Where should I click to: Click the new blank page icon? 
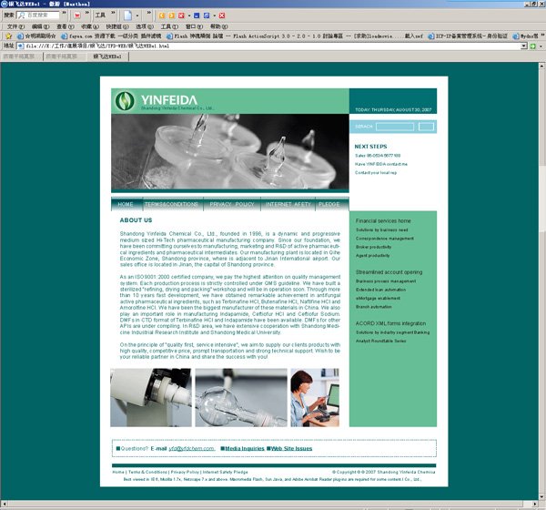tap(127, 15)
